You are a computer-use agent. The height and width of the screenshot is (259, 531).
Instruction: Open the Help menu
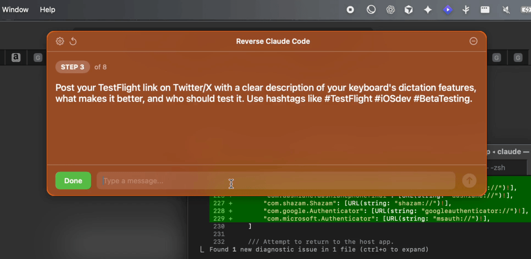pyautogui.click(x=47, y=10)
